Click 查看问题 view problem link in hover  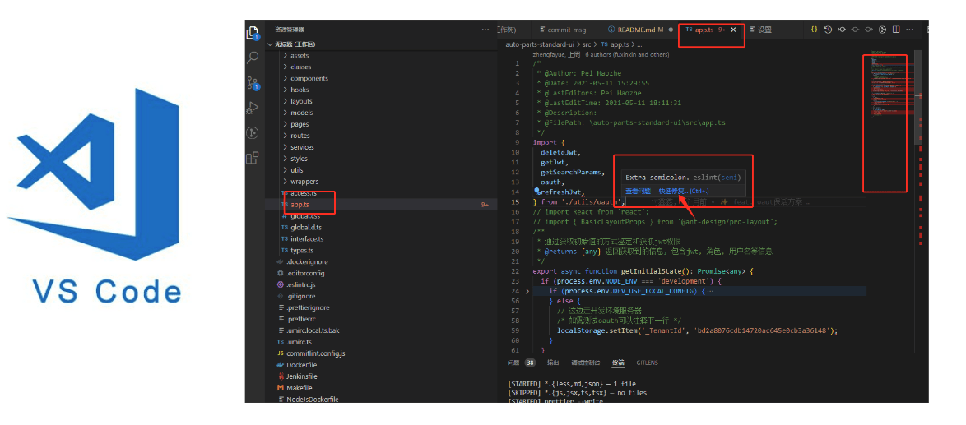(638, 191)
